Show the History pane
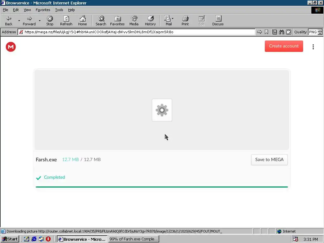The width and height of the screenshot is (324, 243). (x=150, y=21)
